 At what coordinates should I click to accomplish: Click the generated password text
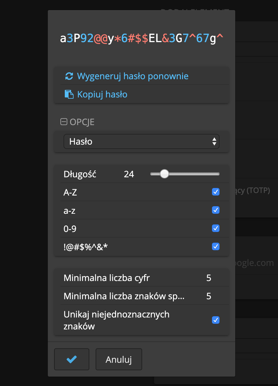142,38
